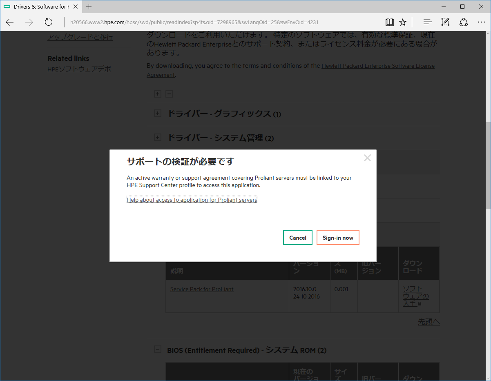Go back to the previous page
Image resolution: width=491 pixels, height=381 pixels.
pos(10,22)
